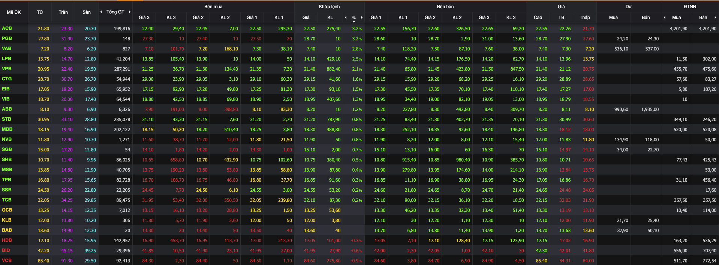Select the NVB ticker symbol
The height and width of the screenshot is (265, 719).
7,139
